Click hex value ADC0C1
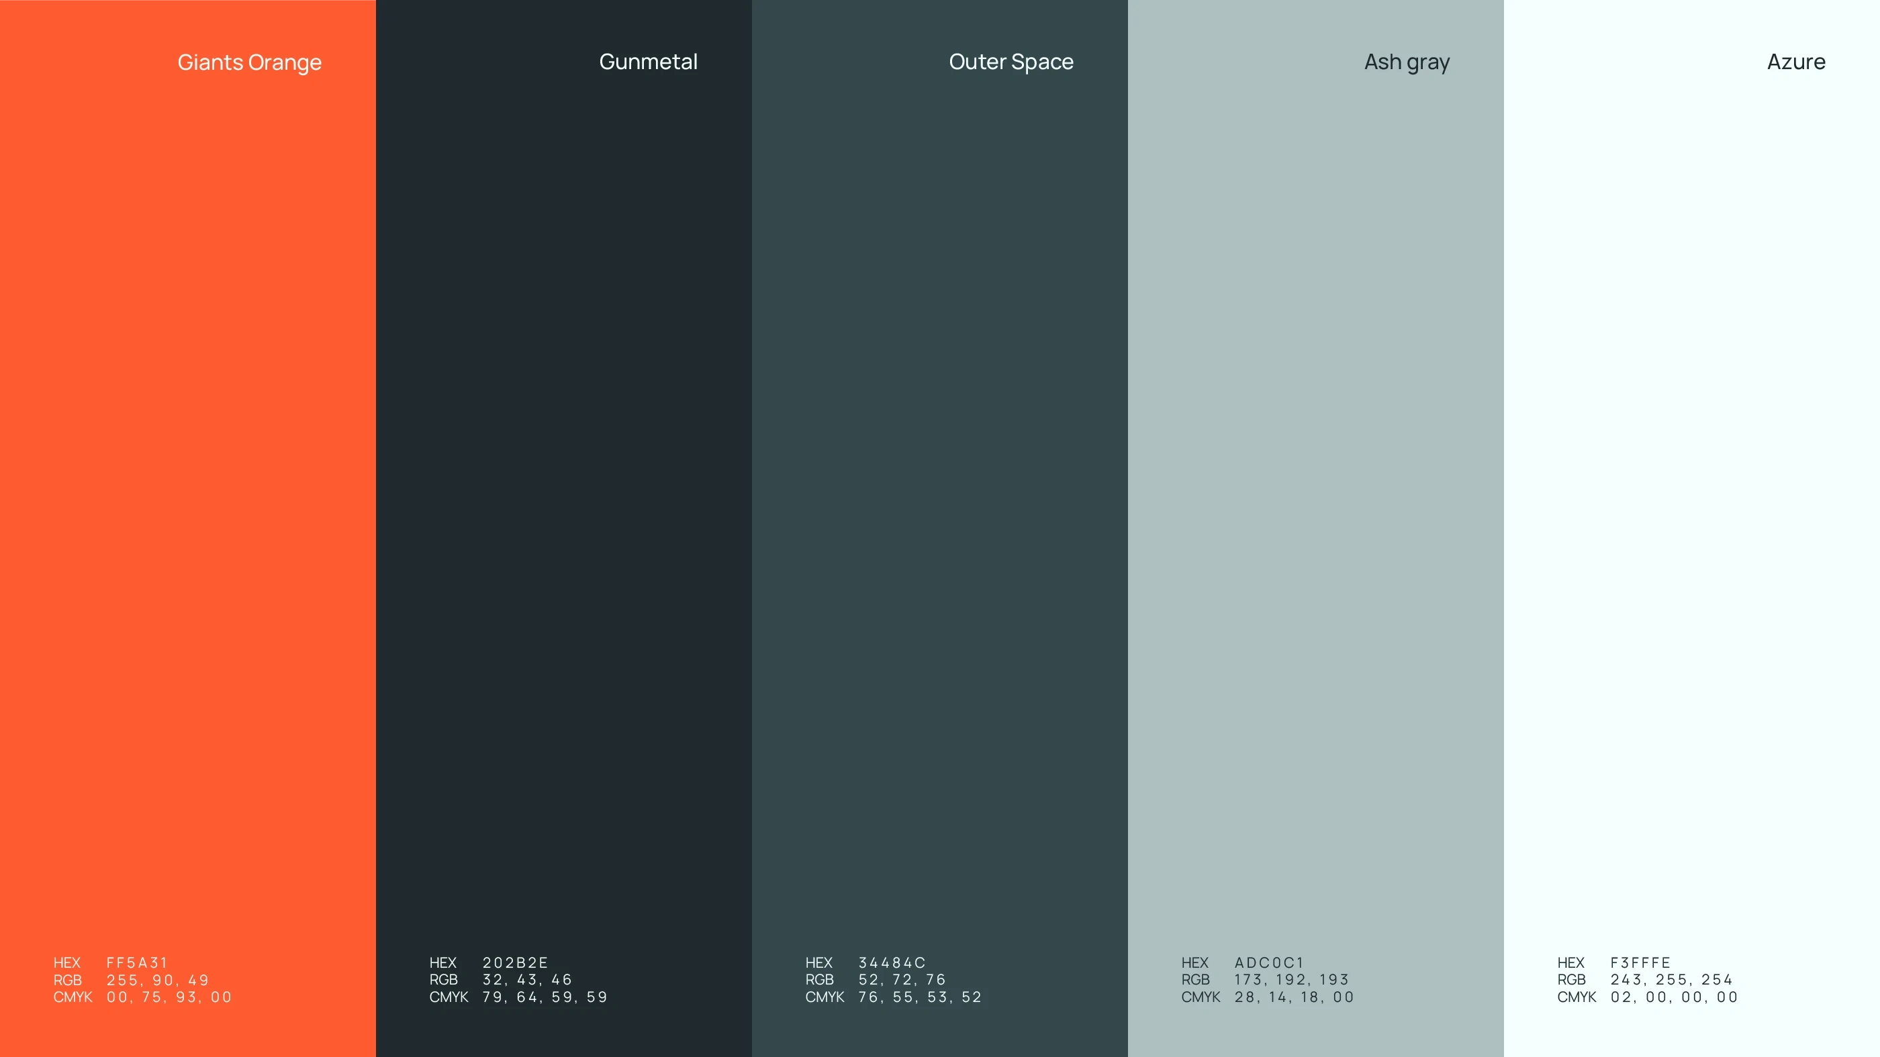The width and height of the screenshot is (1880, 1057). click(x=1268, y=963)
